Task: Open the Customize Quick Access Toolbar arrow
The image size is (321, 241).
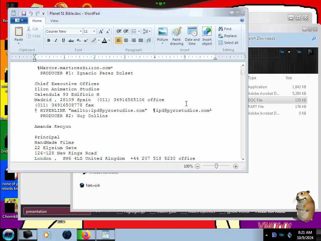Action: (43, 14)
